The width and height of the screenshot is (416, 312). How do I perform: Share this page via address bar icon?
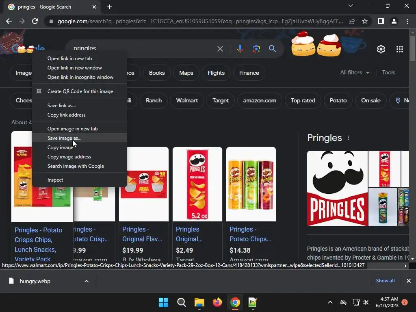click(x=352, y=21)
